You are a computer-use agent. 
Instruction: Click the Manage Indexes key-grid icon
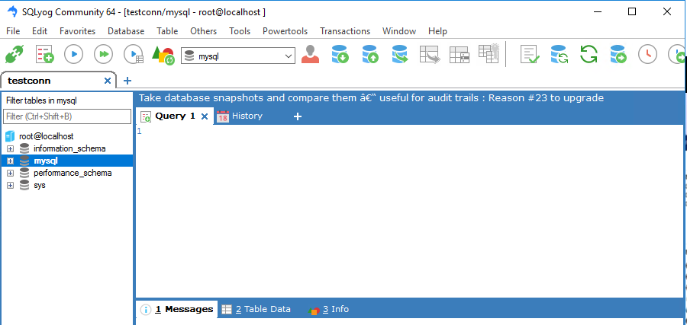coord(489,53)
